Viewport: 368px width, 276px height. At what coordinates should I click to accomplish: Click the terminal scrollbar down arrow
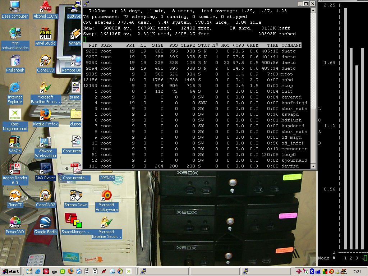pyautogui.click(x=312, y=166)
